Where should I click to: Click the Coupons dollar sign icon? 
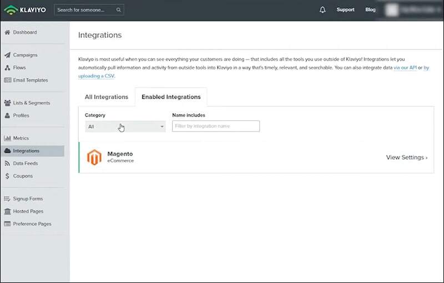[7, 176]
